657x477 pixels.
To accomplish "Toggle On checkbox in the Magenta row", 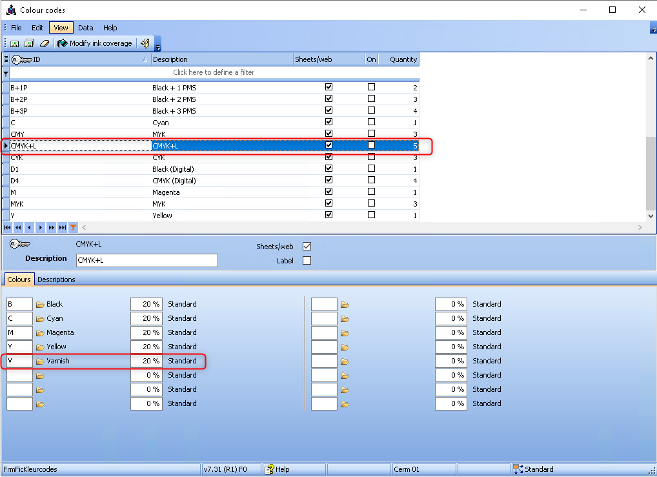I will (x=371, y=192).
